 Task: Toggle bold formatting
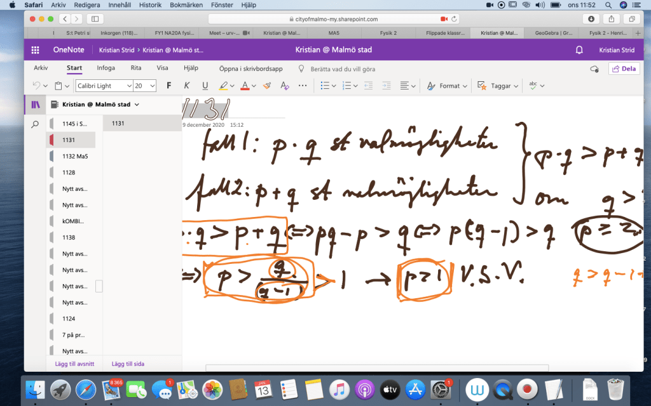pos(168,86)
